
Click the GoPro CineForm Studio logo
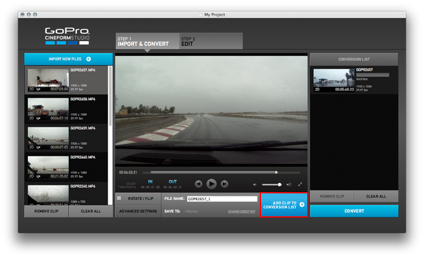pyautogui.click(x=67, y=36)
